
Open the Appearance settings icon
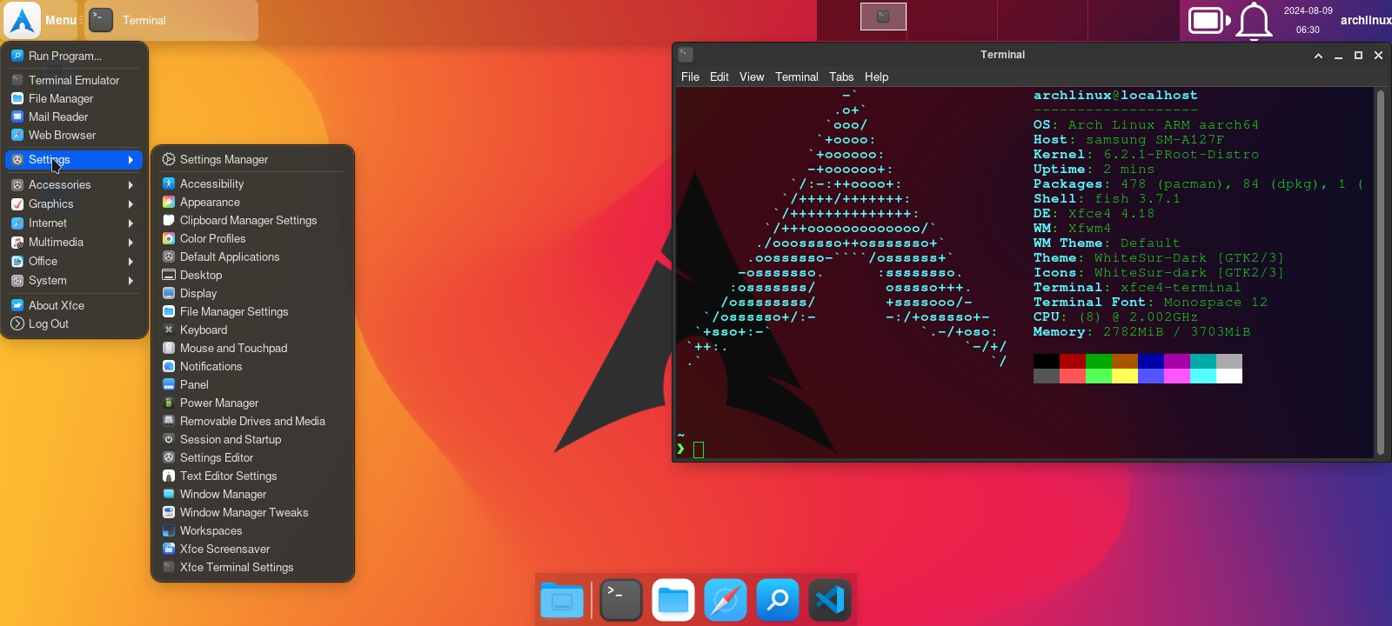tap(169, 202)
